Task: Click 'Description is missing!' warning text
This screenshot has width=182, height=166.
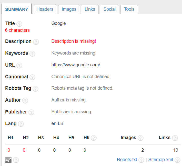Action: click(74, 41)
